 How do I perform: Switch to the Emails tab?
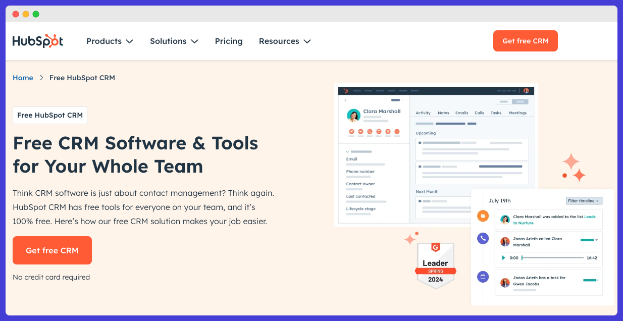coord(461,113)
